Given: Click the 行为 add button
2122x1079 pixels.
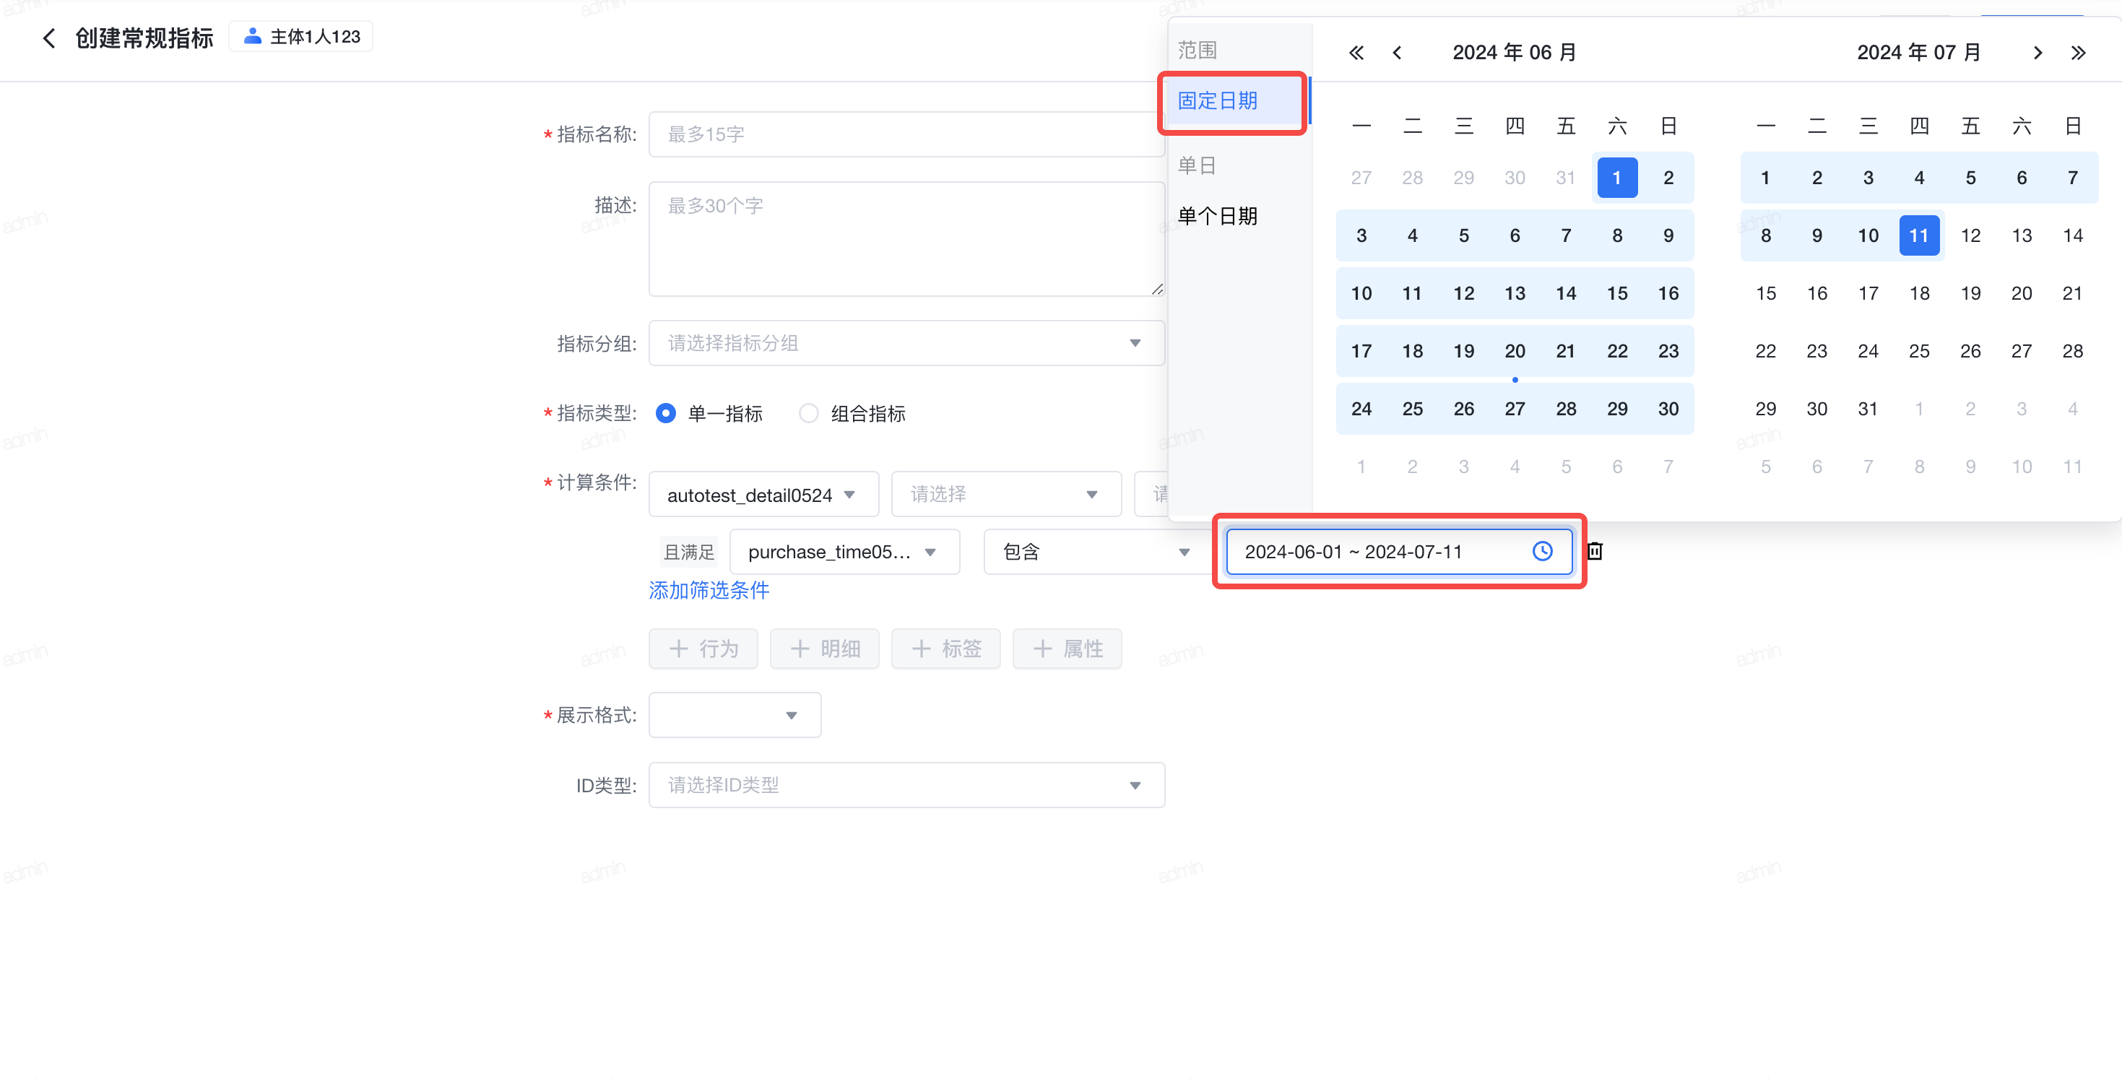Looking at the screenshot, I should coord(703,649).
